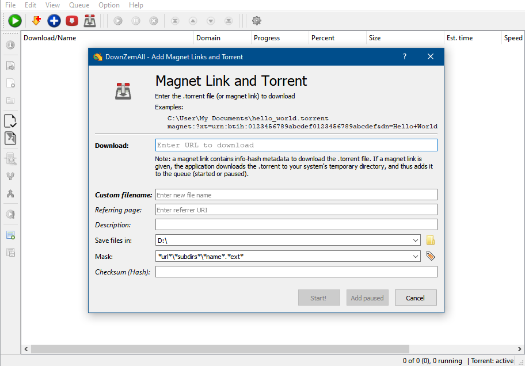Click the open file sidebar icon with arrow
The height and width of the screenshot is (366, 525).
[x=10, y=66]
